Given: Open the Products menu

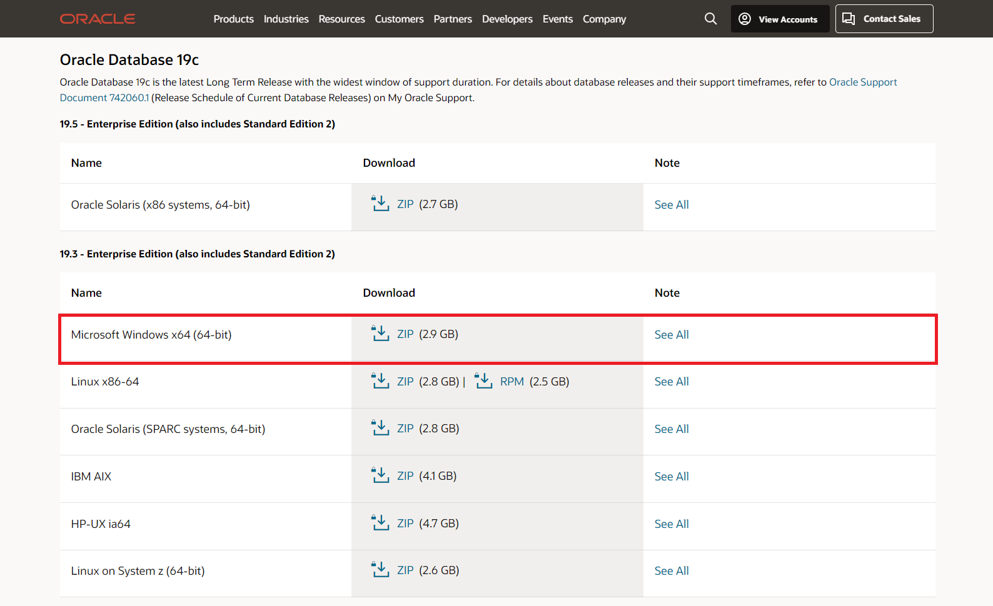Looking at the screenshot, I should pos(234,19).
